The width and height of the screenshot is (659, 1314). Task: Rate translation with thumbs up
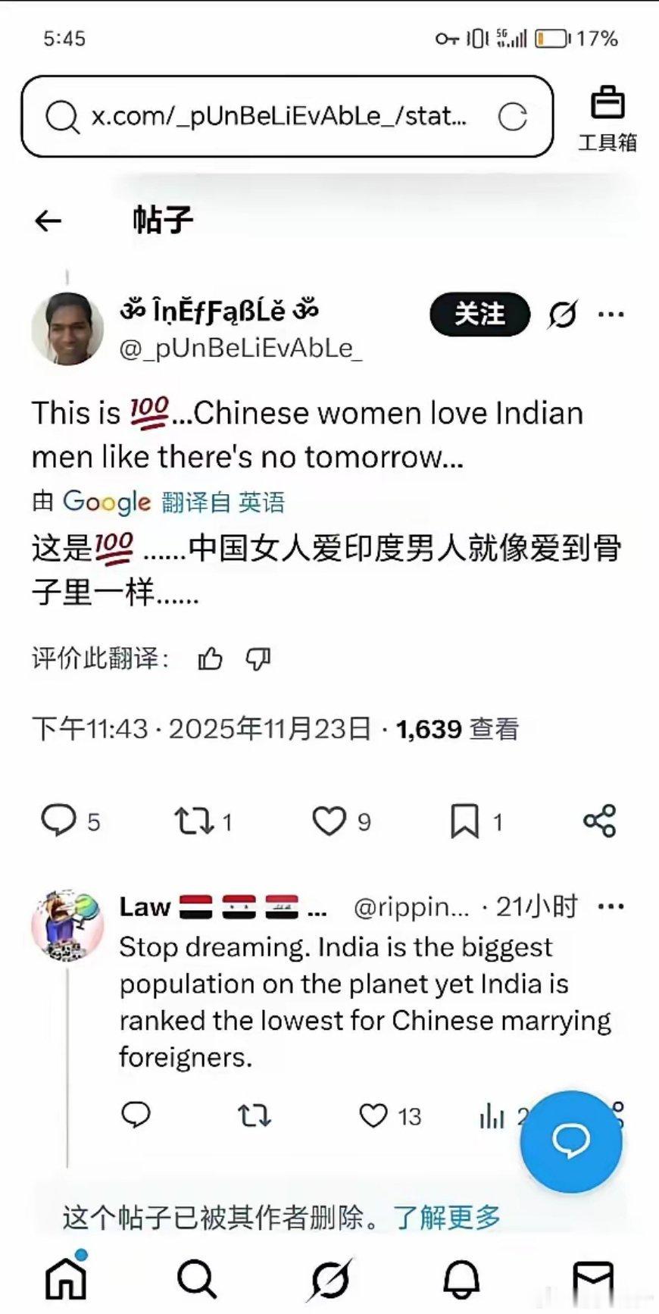(210, 659)
